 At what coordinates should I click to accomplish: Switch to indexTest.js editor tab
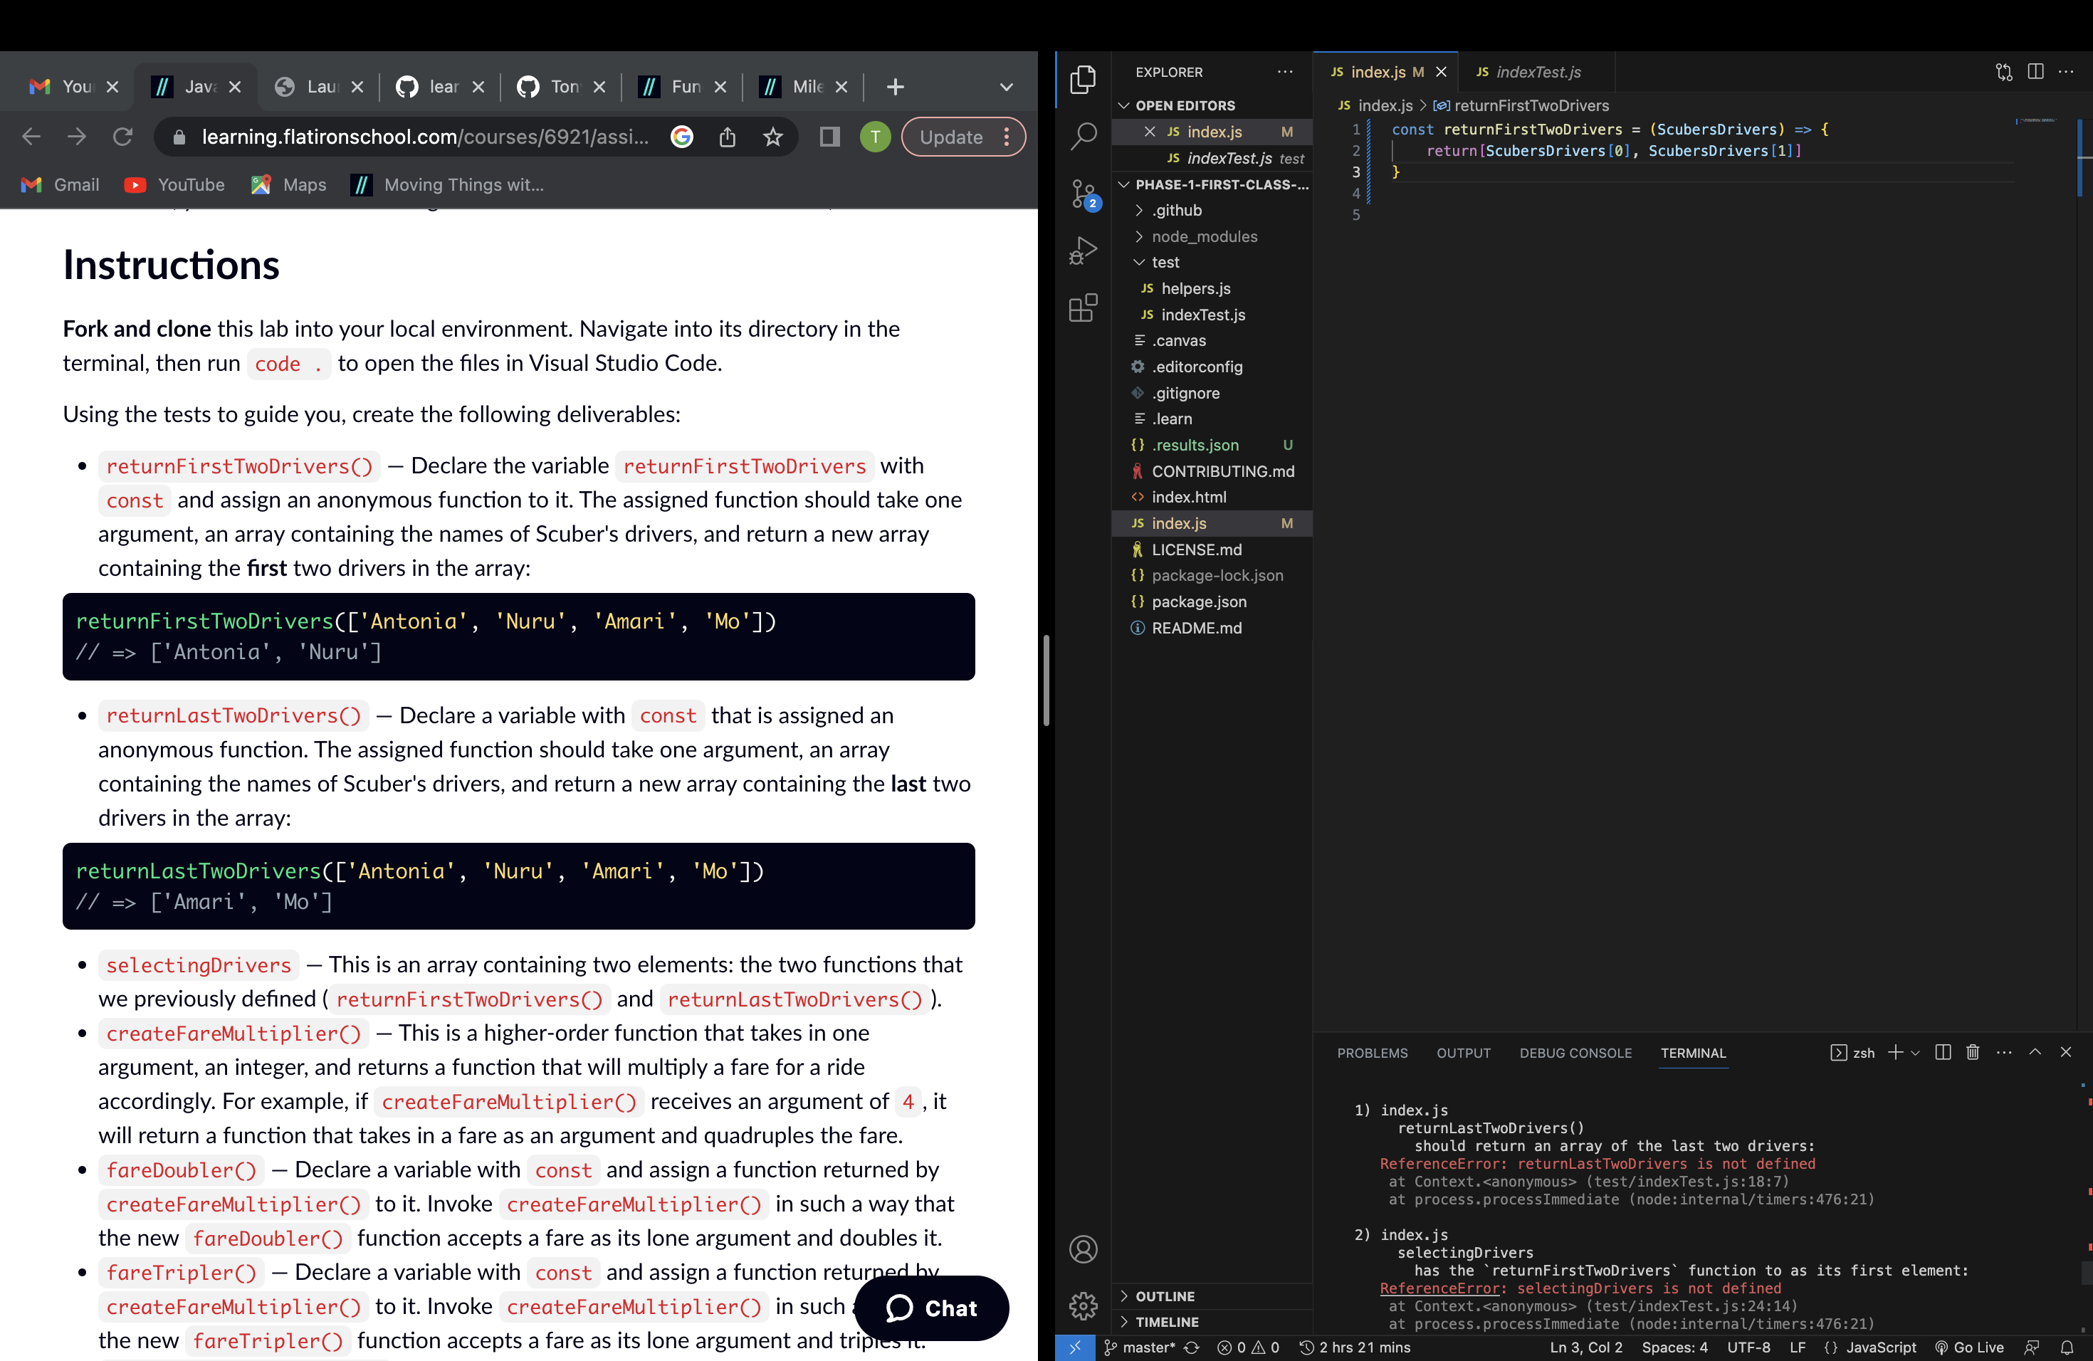tap(1537, 72)
